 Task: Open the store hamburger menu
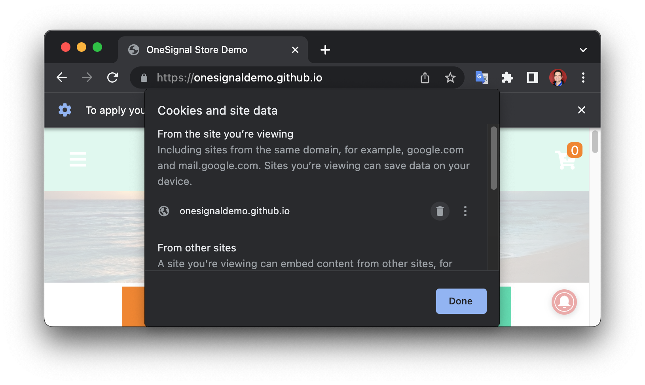78,159
